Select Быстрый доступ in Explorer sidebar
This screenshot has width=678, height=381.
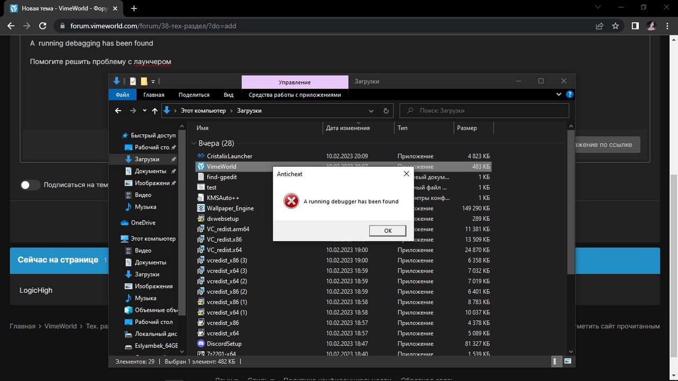[x=148, y=135]
